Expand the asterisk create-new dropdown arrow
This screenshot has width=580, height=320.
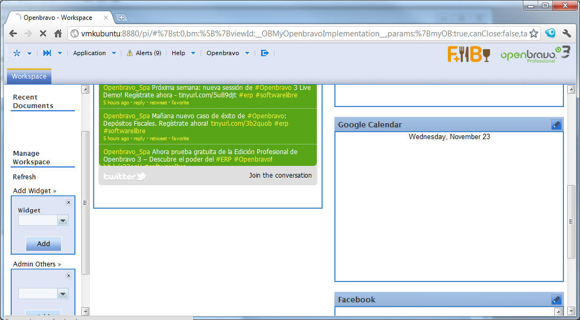pyautogui.click(x=29, y=54)
